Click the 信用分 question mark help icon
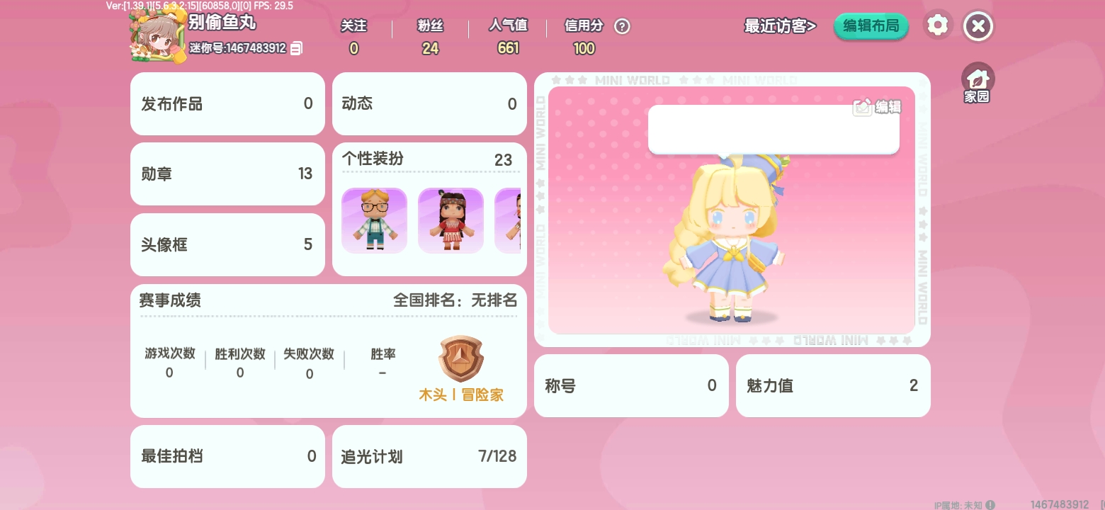Screen dimensions: 1105x510 click(622, 26)
